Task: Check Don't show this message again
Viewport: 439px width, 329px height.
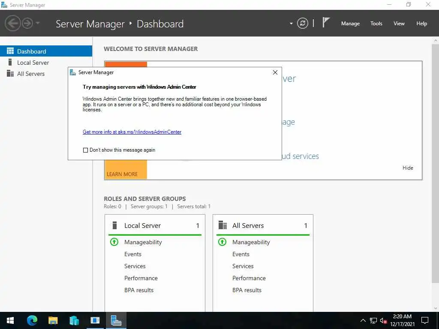Action: 85,150
